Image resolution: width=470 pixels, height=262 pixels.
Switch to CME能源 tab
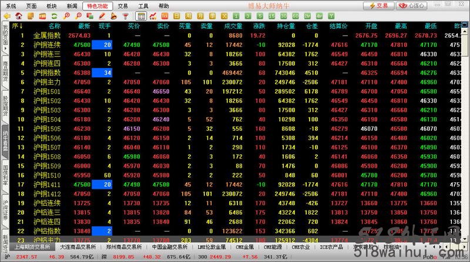(x=273, y=247)
